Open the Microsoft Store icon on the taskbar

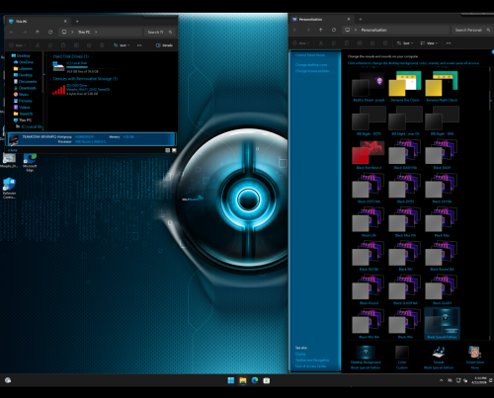pyautogui.click(x=267, y=380)
